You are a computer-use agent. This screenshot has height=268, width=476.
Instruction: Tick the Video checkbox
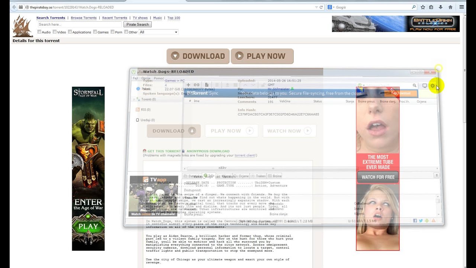click(x=55, y=32)
